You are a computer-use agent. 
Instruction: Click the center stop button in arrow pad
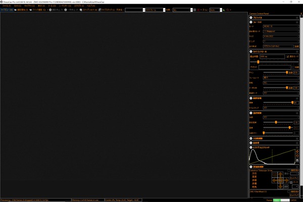coord(280,181)
